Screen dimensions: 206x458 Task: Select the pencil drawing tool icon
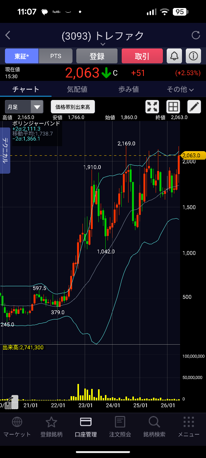tap(194, 107)
